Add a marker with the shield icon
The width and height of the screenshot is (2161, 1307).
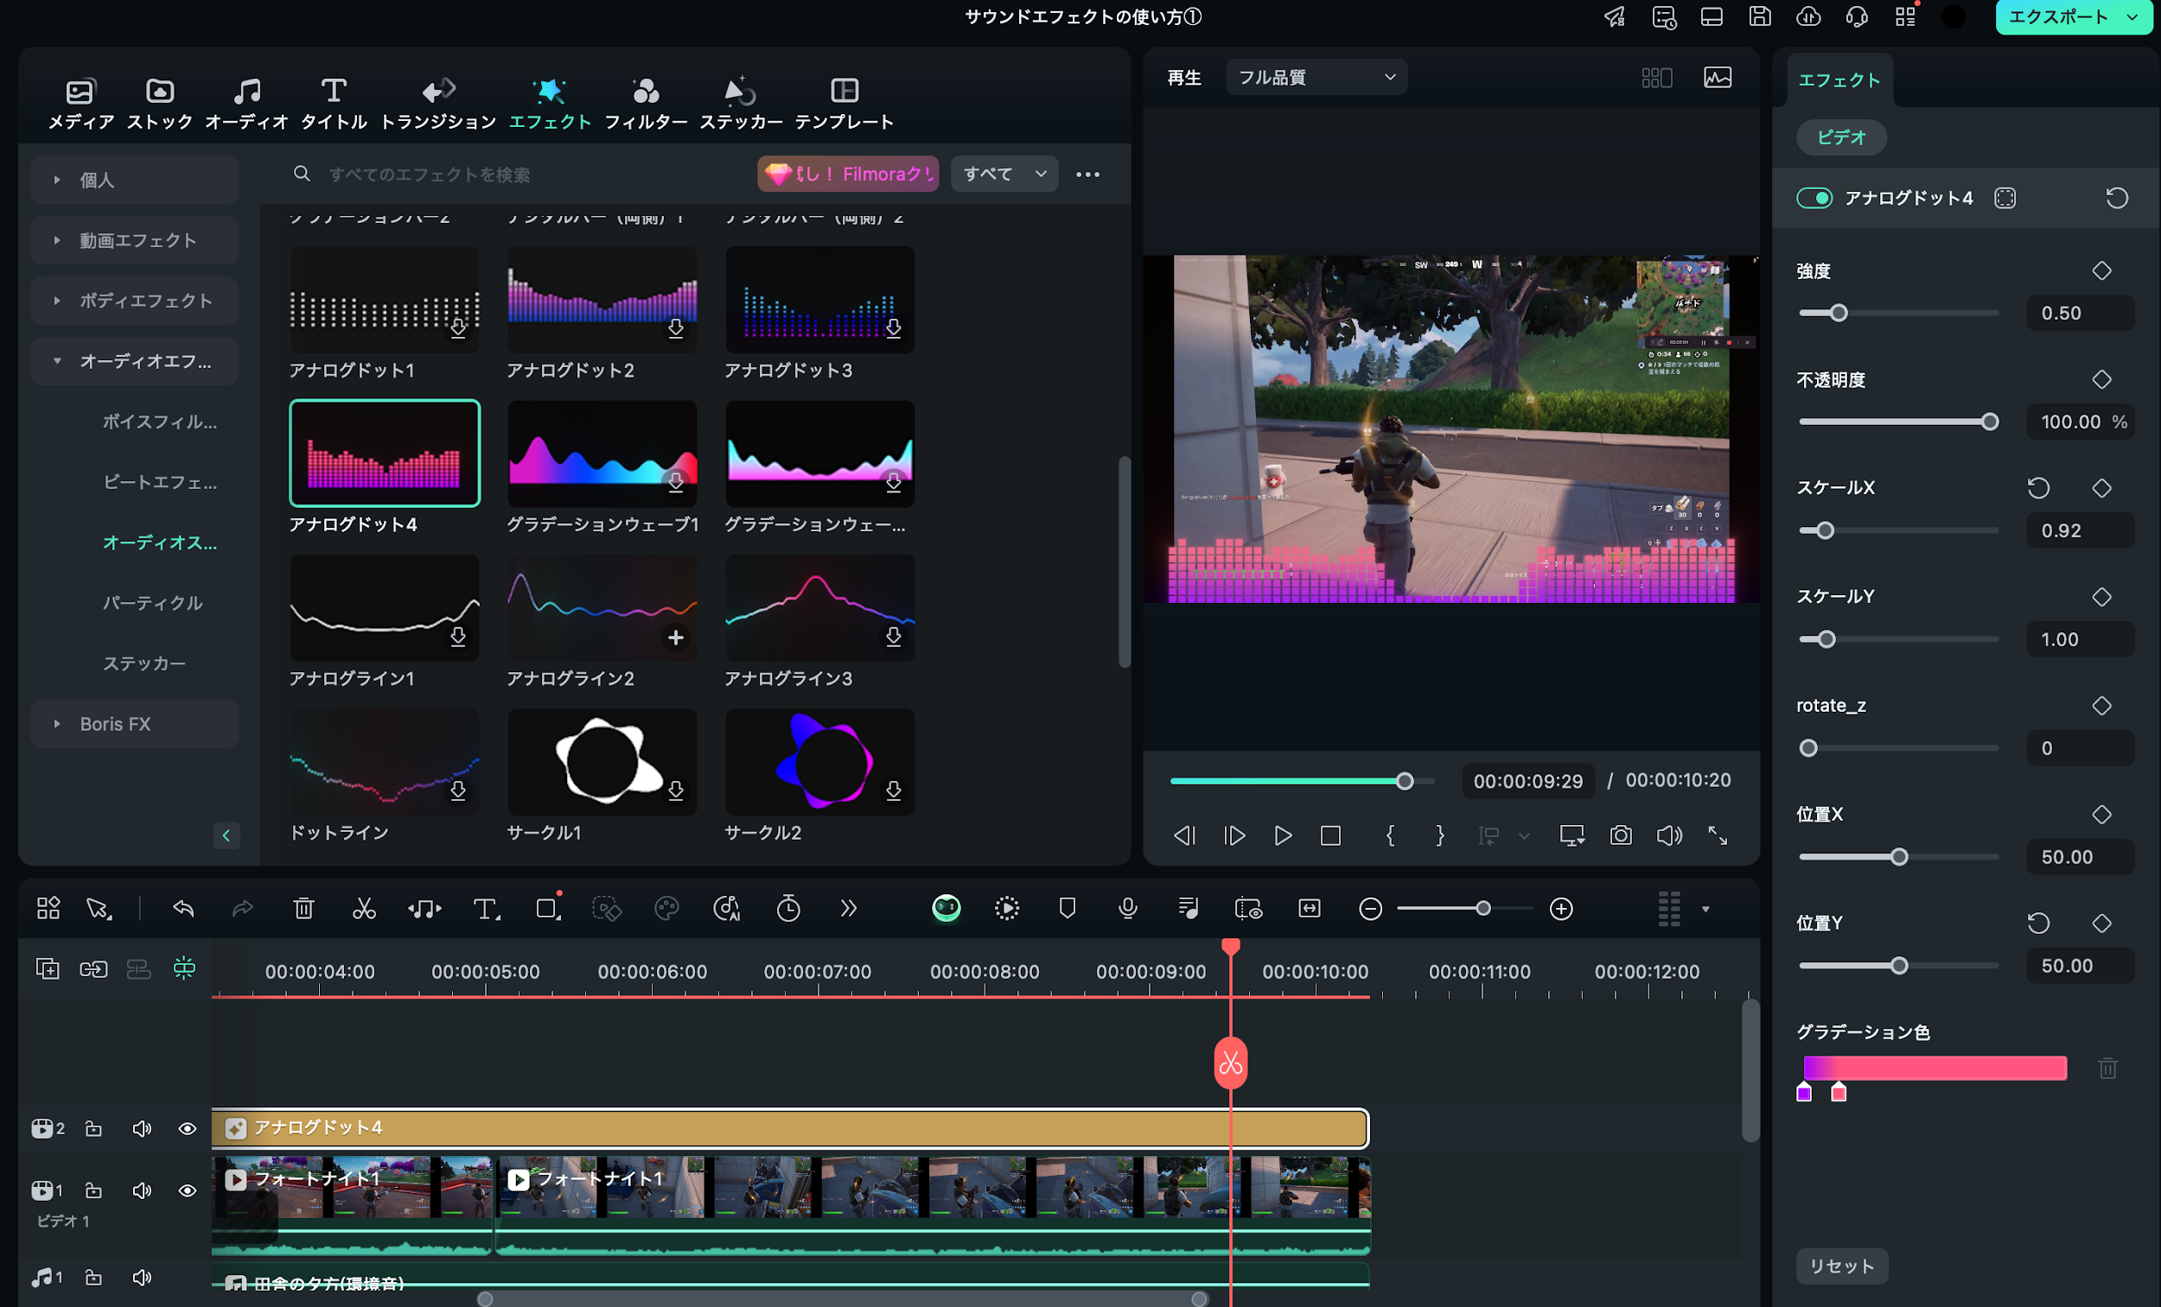pyautogui.click(x=1068, y=909)
